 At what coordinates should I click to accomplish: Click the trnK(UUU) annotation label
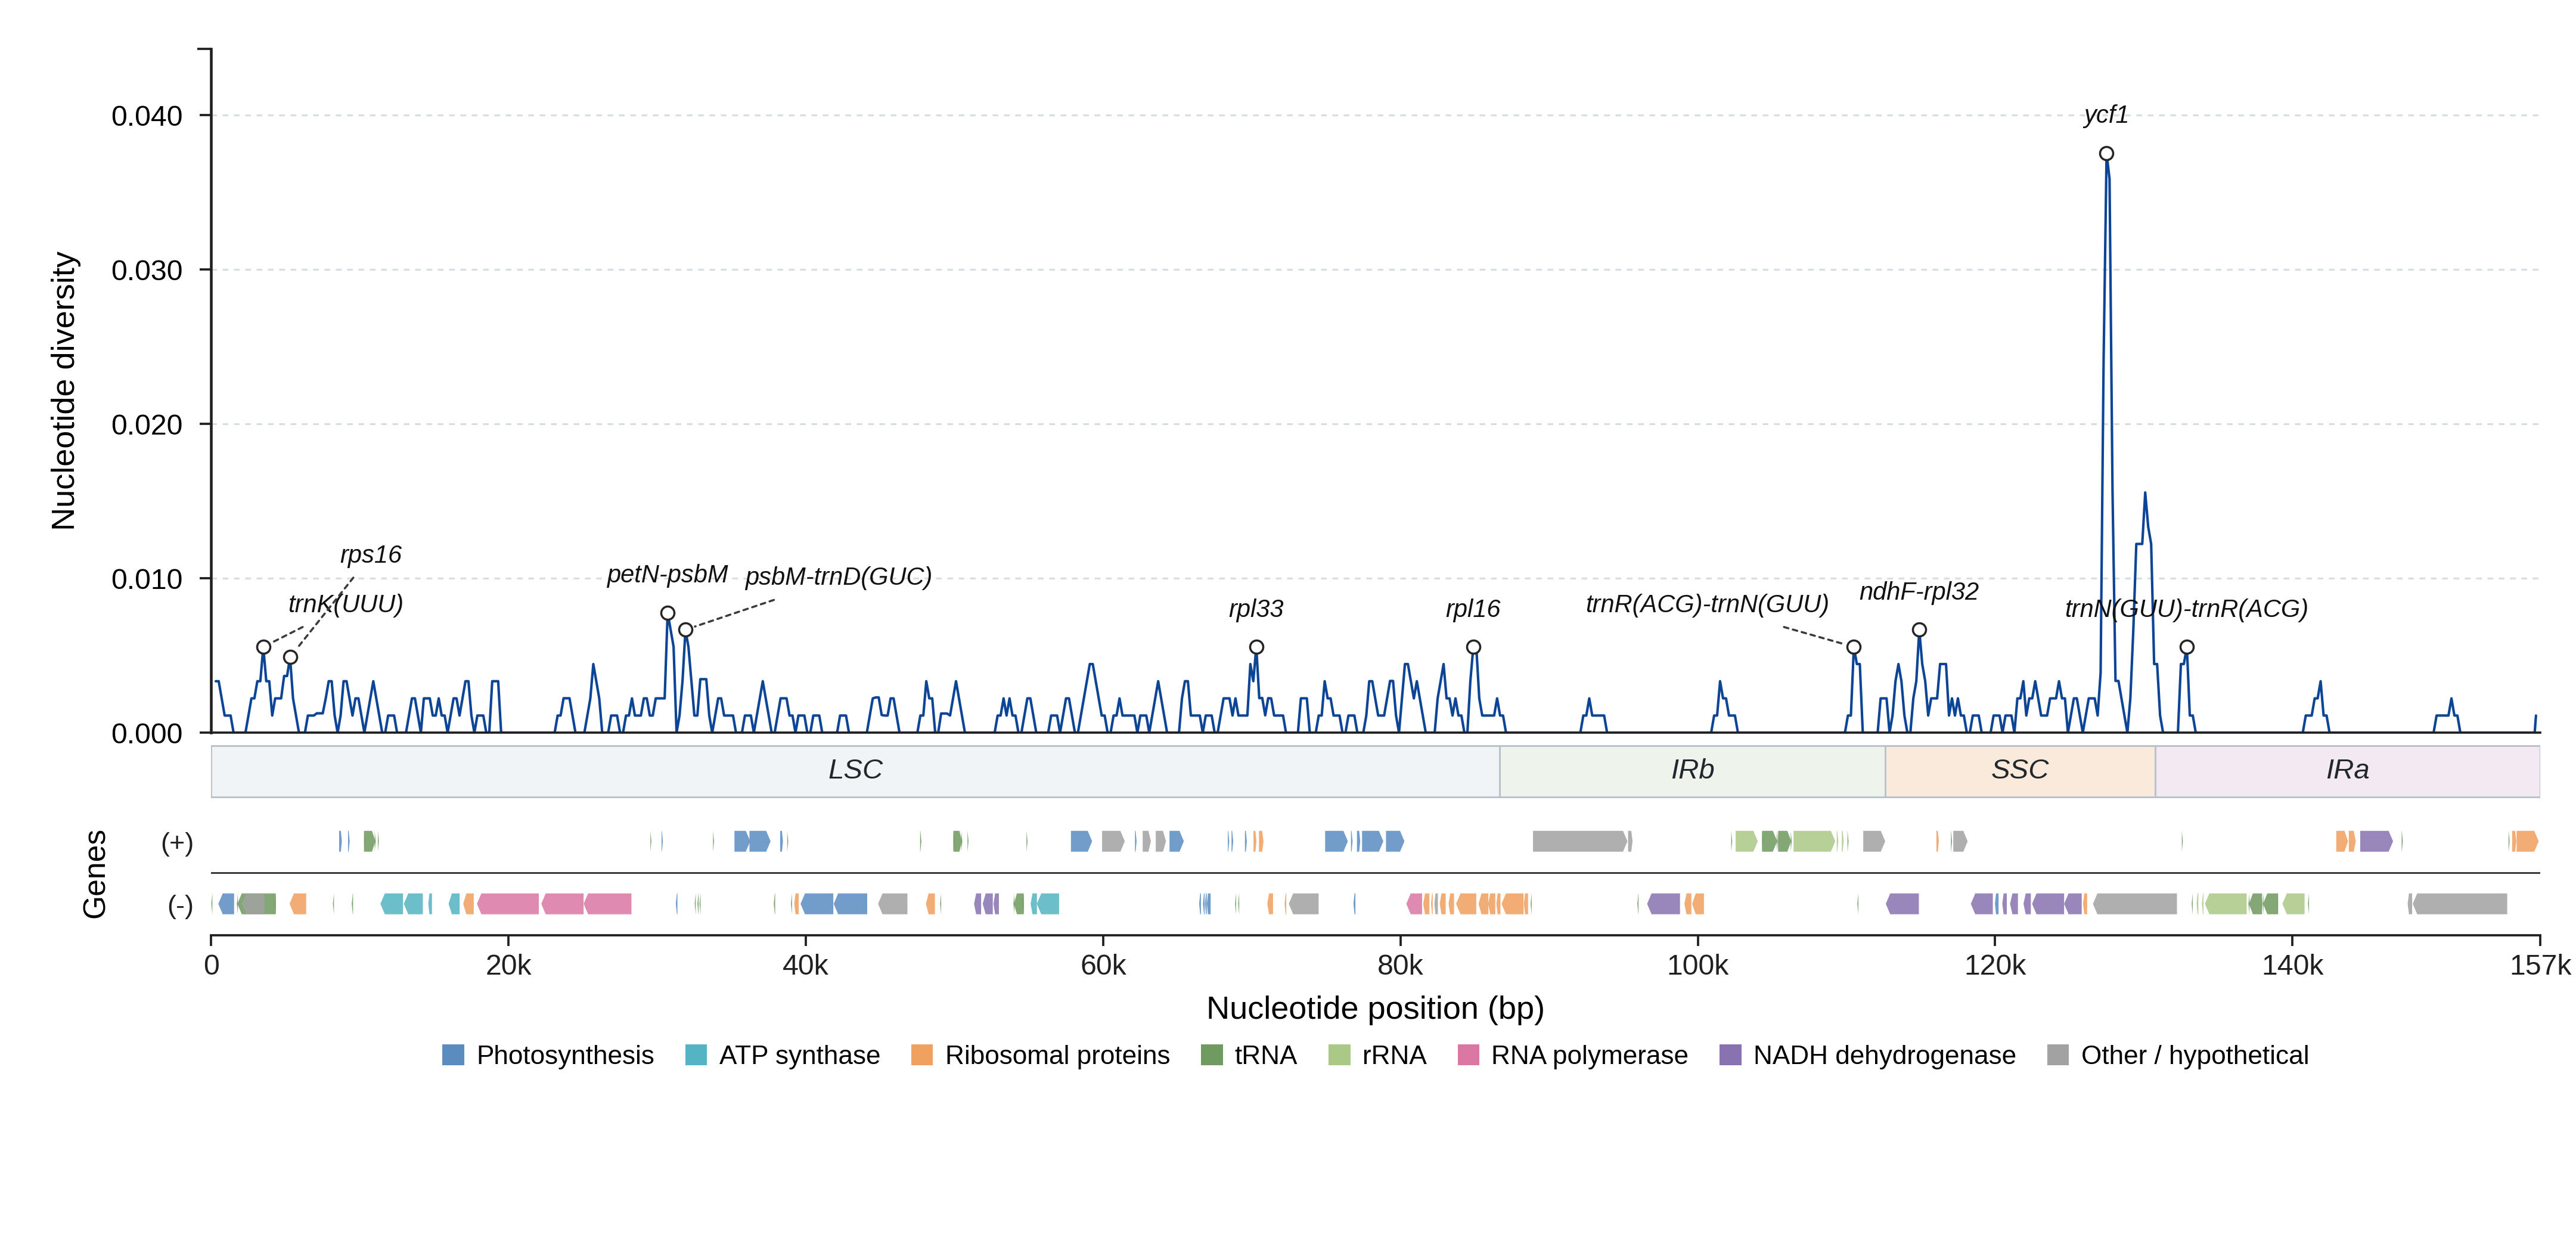click(x=345, y=604)
